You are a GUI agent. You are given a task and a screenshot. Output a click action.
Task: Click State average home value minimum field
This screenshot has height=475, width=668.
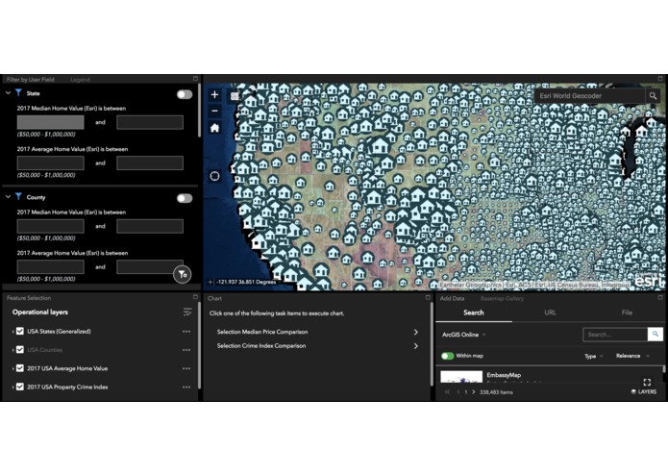pos(50,163)
